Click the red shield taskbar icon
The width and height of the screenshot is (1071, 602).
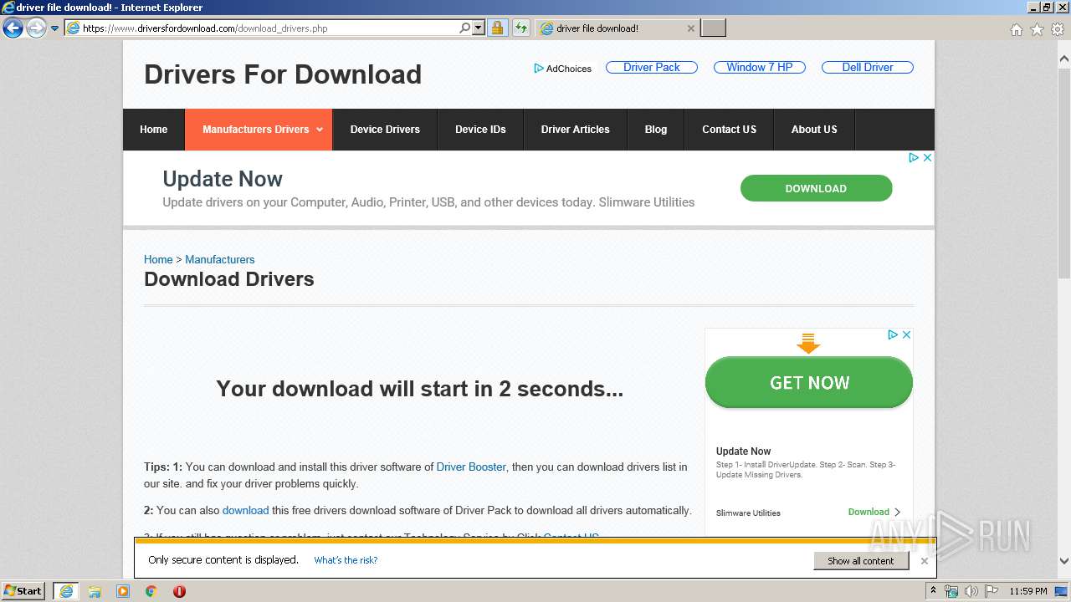coord(179,591)
